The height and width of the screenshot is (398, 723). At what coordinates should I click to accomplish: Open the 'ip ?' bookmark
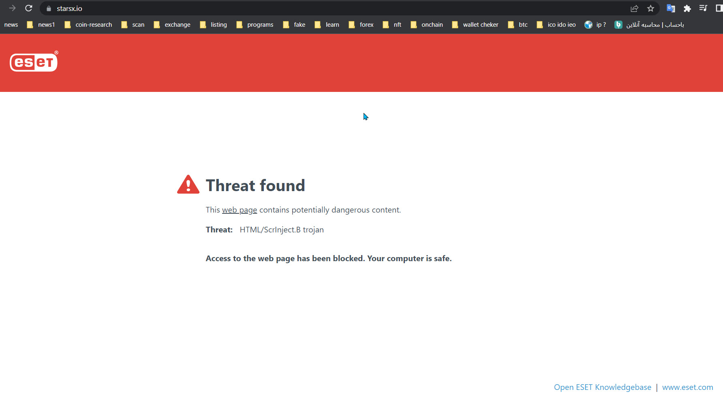pyautogui.click(x=595, y=25)
